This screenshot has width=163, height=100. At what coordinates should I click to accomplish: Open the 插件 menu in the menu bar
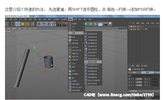[x=75, y=19]
